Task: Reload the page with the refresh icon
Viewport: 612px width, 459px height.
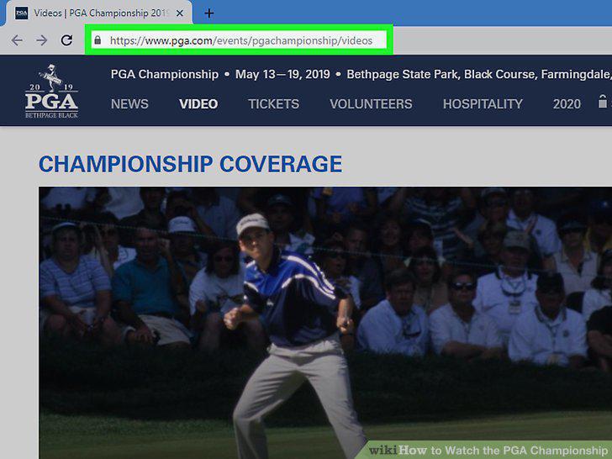Action: (x=66, y=40)
